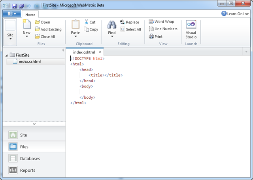Click the Save All icon in title bar
This screenshot has height=180, width=253.
(x=21, y=6)
